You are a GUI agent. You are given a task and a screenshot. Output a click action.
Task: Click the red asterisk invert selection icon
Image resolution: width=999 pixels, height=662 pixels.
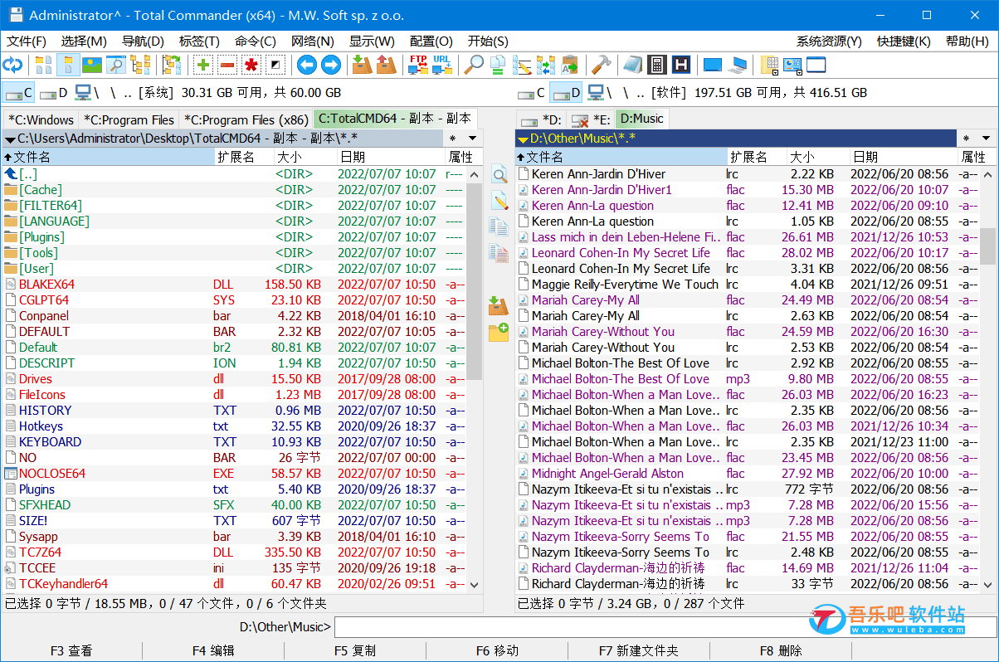[x=251, y=65]
